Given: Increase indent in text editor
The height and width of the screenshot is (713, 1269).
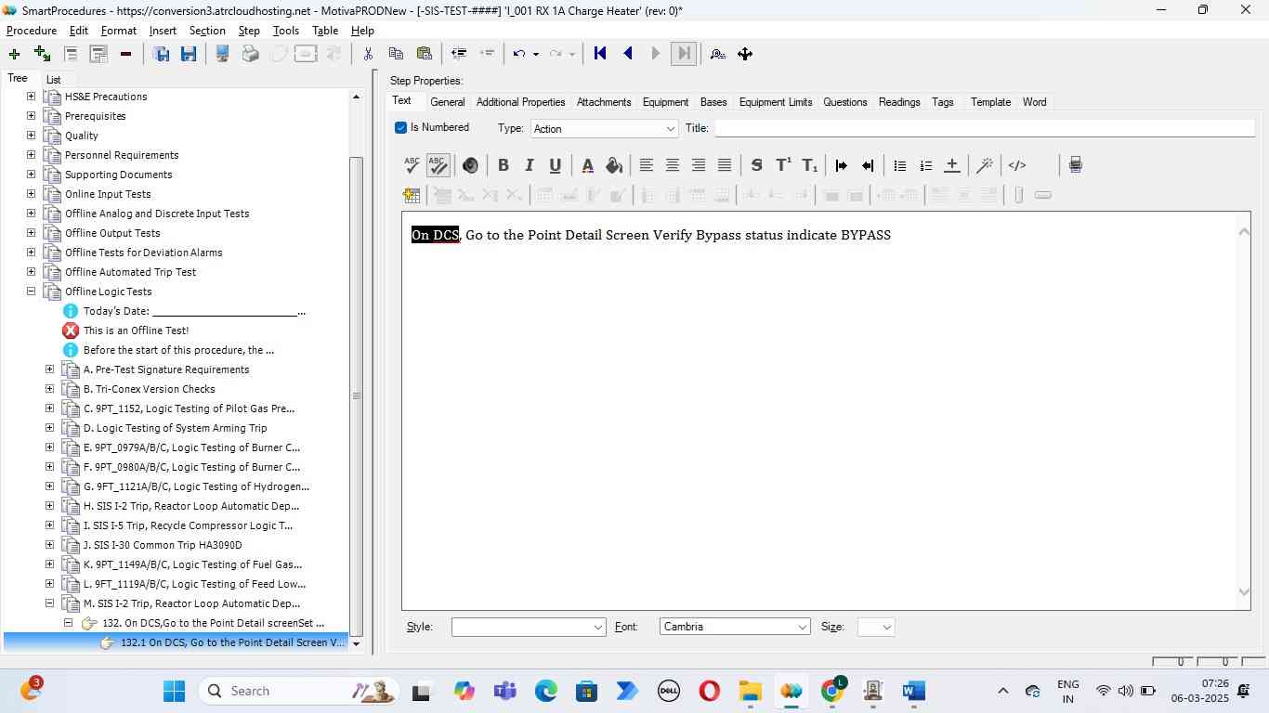Looking at the screenshot, I should pyautogui.click(x=842, y=165).
